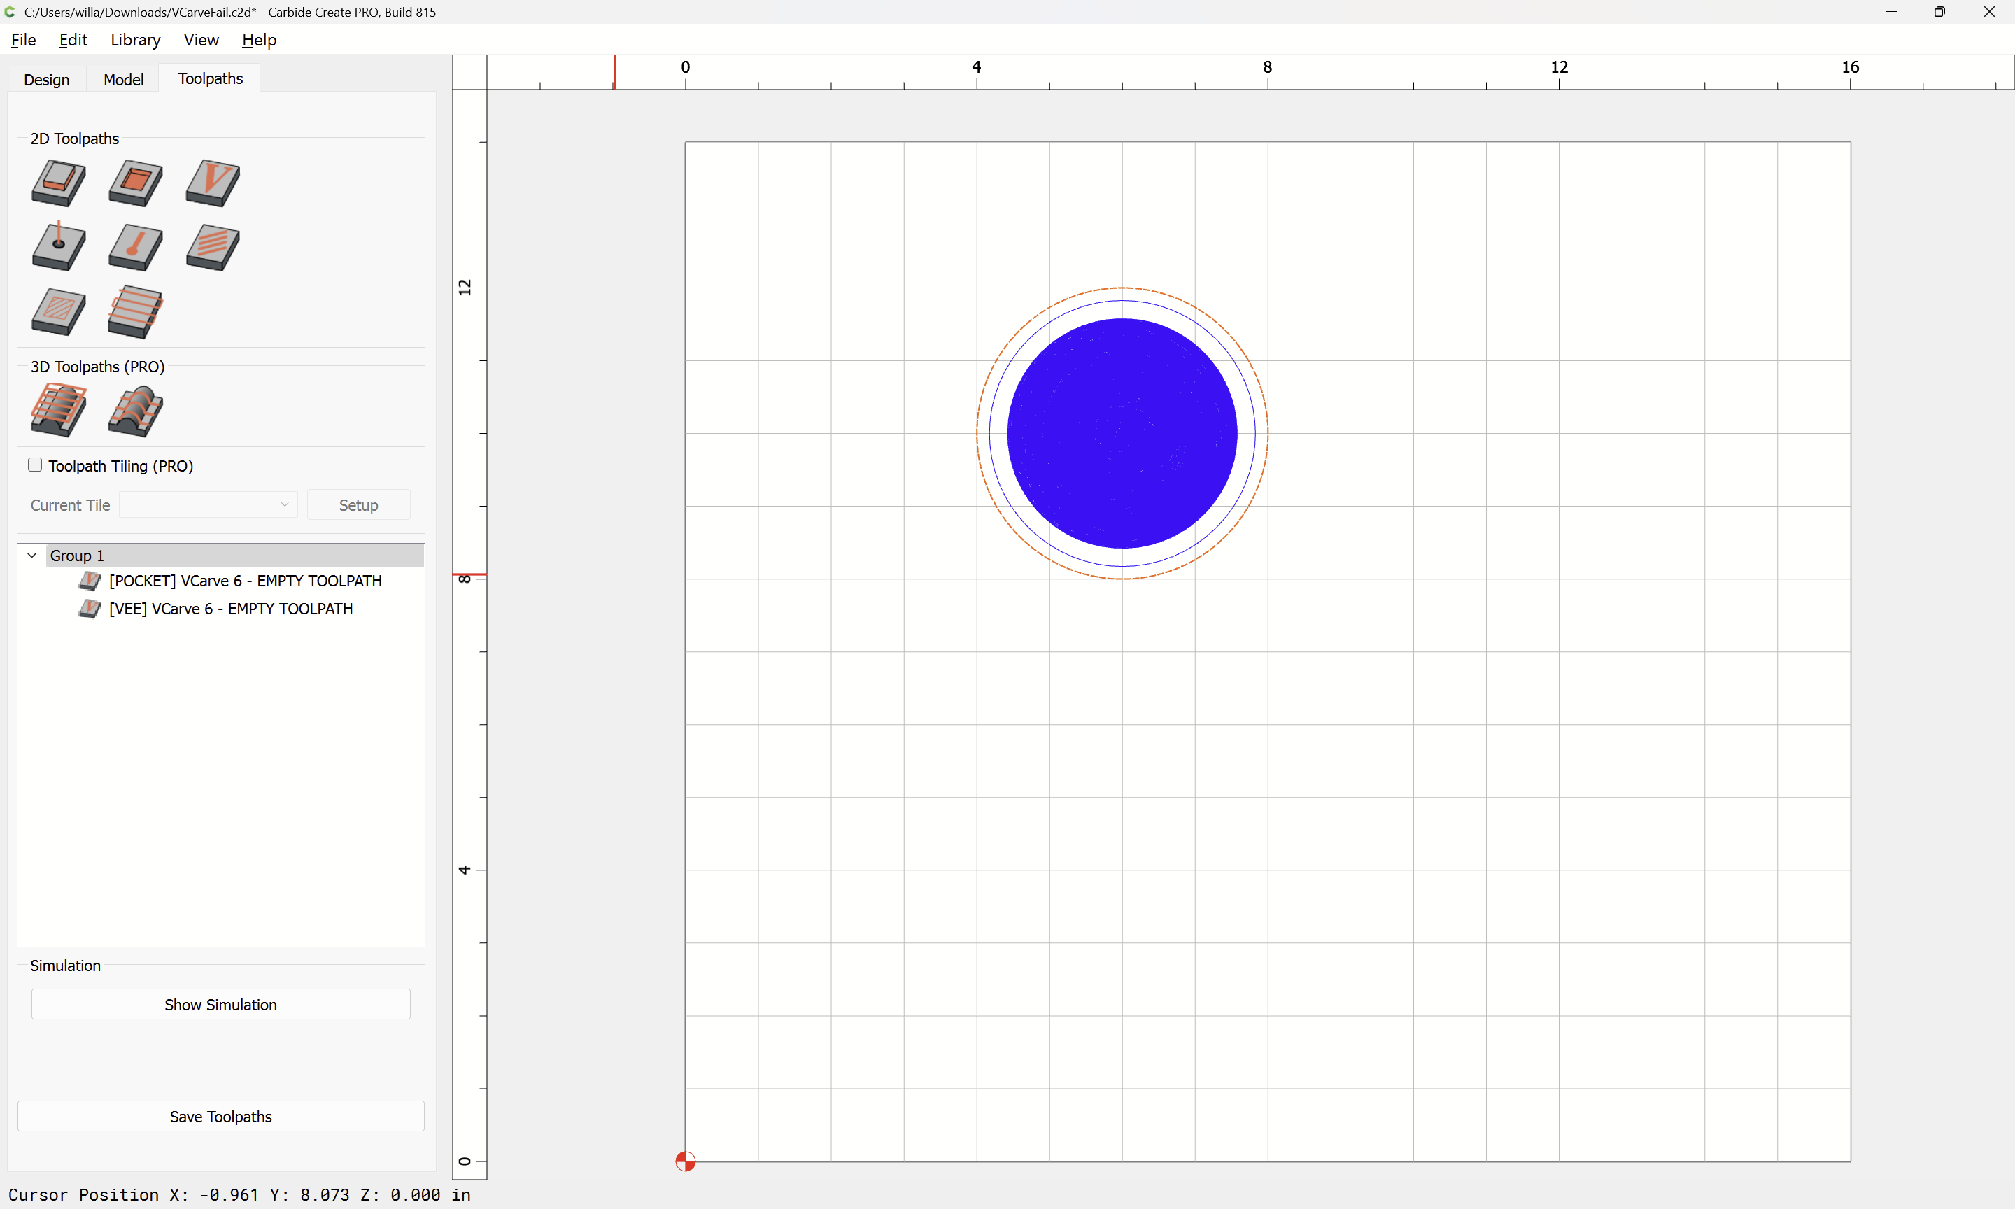Click the Save Toolpaths button
The width and height of the screenshot is (2015, 1209).
tap(220, 1116)
